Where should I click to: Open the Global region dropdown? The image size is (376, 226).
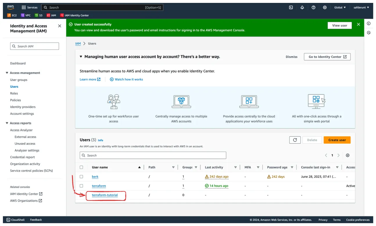340,8
